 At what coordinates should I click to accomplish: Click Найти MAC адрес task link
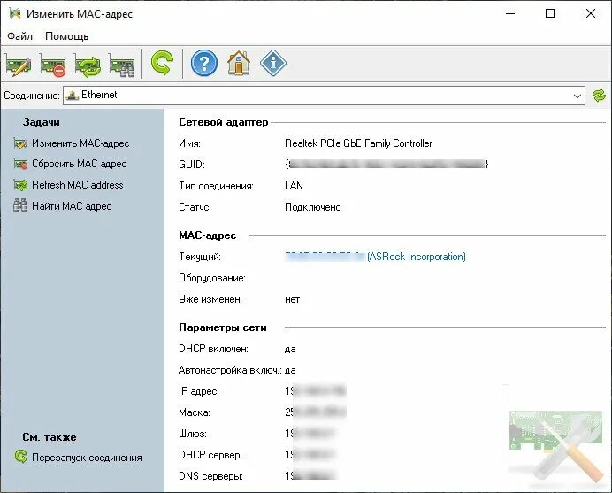click(72, 206)
